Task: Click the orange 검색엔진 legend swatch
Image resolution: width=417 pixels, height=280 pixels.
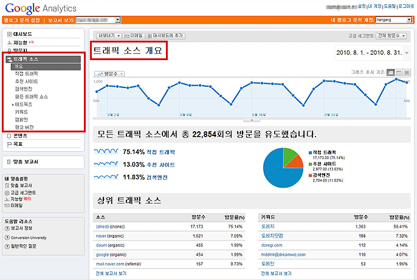Action: pyautogui.click(x=310, y=176)
